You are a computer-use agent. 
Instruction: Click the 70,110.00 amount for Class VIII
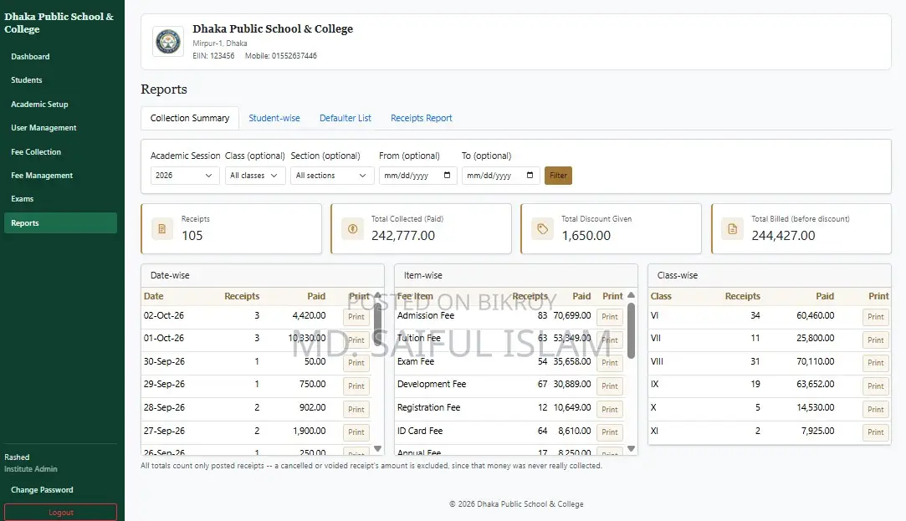816,361
